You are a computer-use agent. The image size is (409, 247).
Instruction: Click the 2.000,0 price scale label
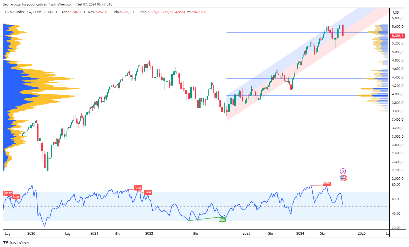pos(397,179)
